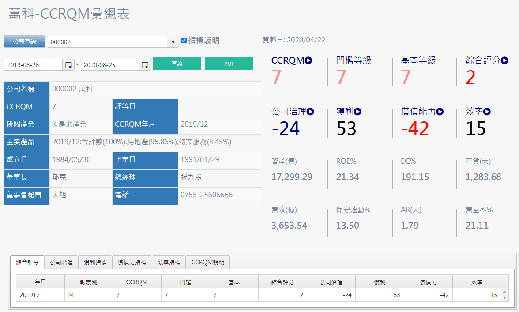The image size is (519, 312).
Task: Click the start date input field
Action: (33, 65)
